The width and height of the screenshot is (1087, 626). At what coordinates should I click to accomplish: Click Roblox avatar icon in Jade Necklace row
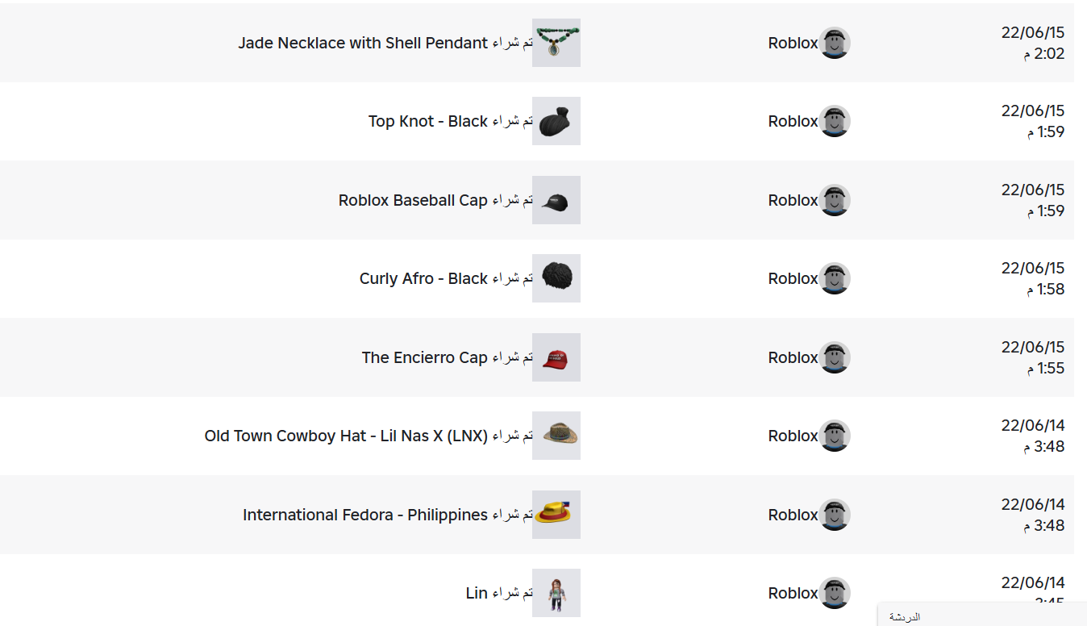pyautogui.click(x=835, y=43)
